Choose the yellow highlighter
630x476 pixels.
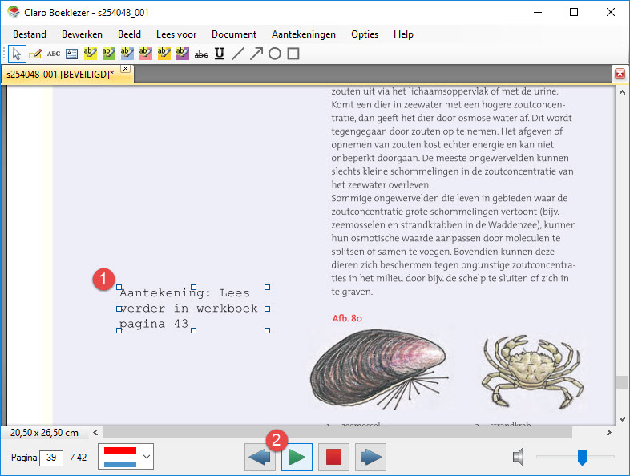[90, 54]
